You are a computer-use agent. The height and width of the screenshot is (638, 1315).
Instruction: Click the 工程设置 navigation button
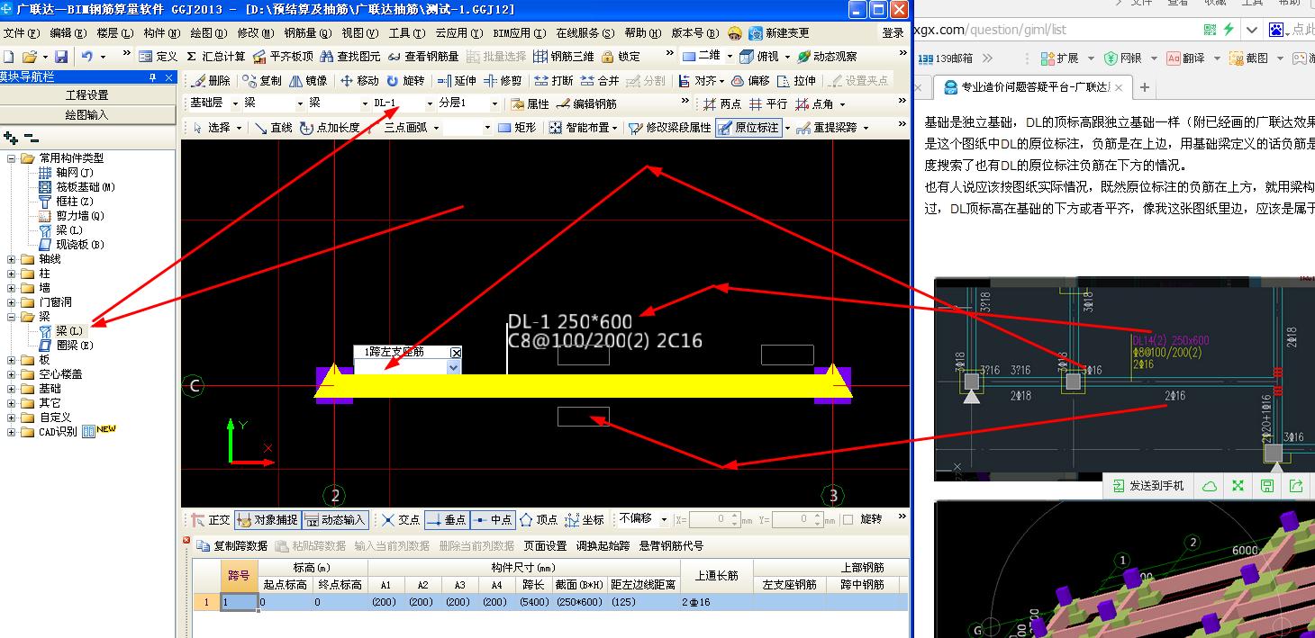(87, 95)
